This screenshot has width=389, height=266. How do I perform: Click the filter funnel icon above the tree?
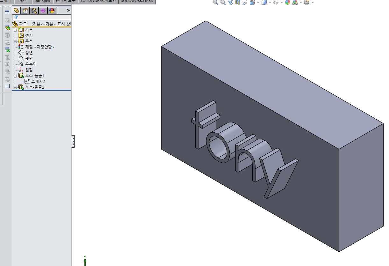16,17
